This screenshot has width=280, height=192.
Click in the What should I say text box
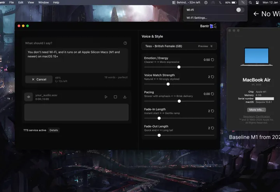point(77,61)
